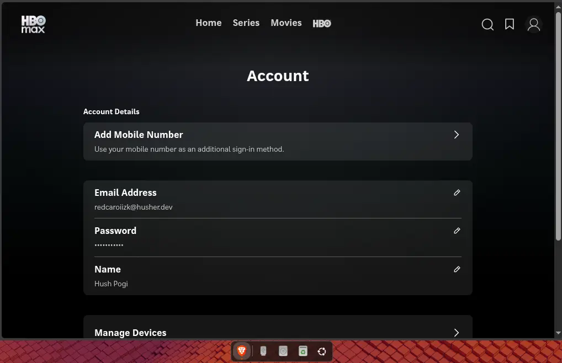Expand Add Mobile Number chevron

pyautogui.click(x=456, y=135)
